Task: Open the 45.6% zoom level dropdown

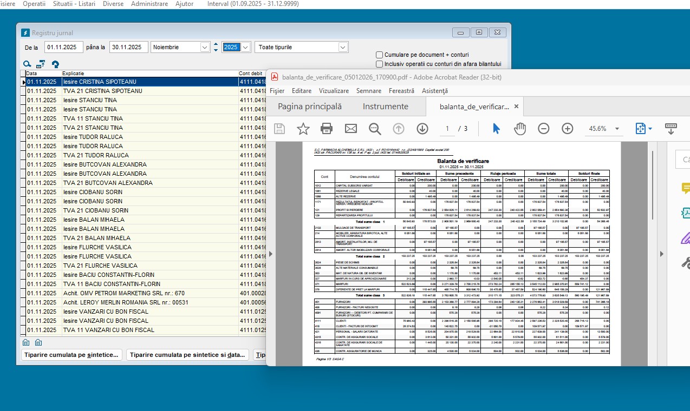Action: (616, 129)
